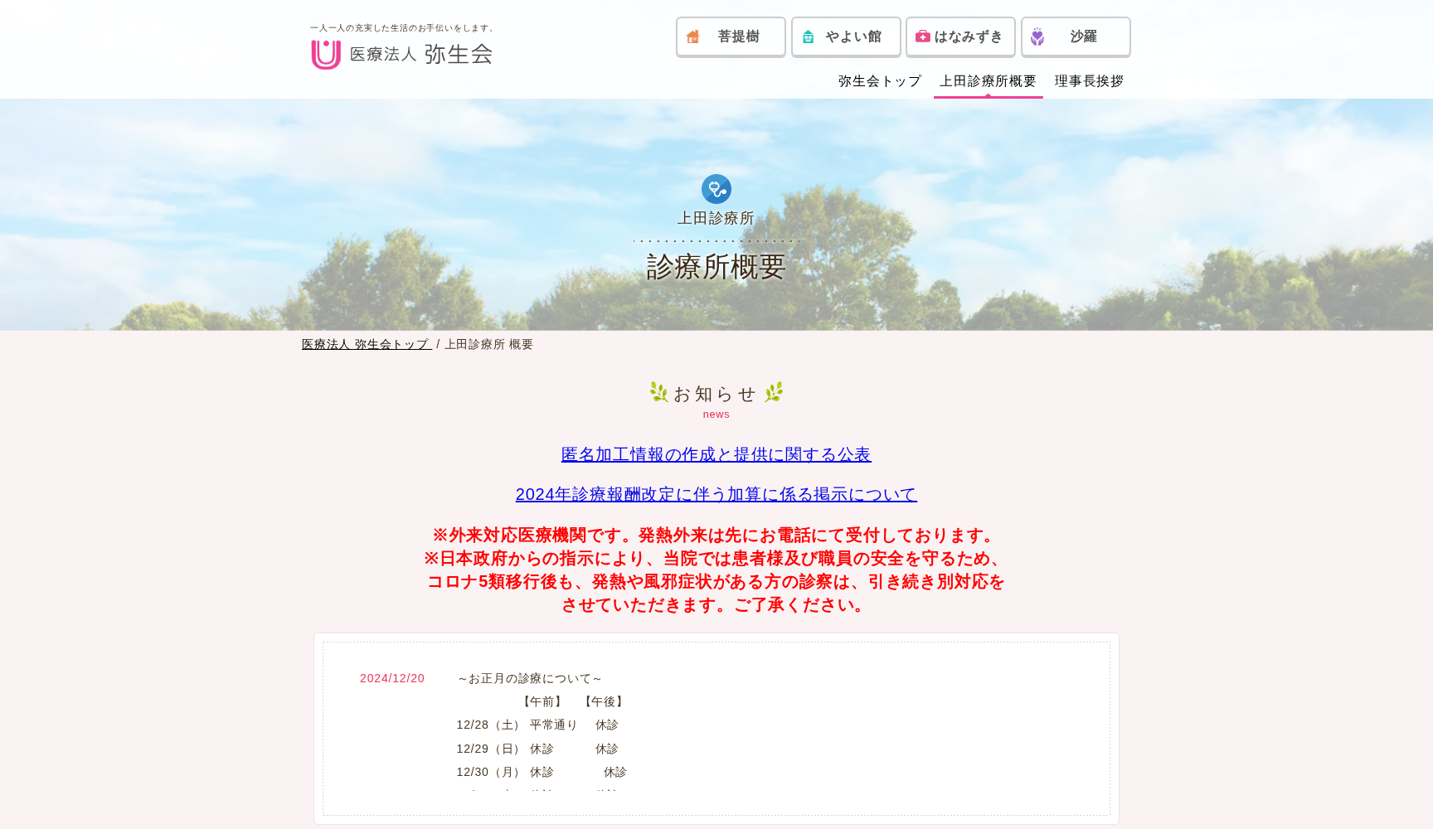The width and height of the screenshot is (1433, 829).
Task: Click the はなみずき facility button
Action: point(959,36)
